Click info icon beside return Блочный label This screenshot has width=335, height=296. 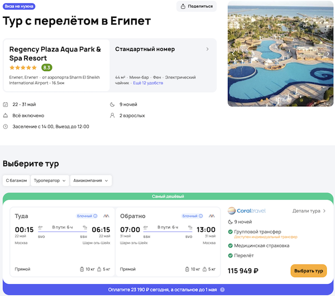(x=201, y=216)
